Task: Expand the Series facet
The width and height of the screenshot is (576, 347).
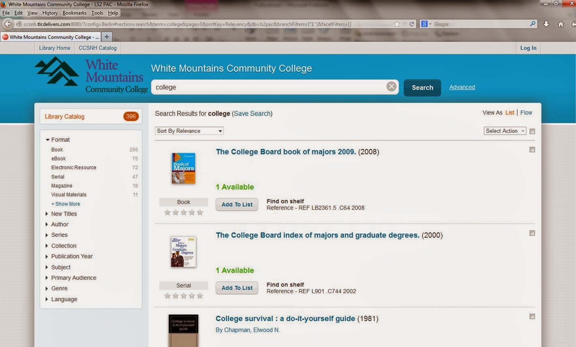Action: [56, 235]
